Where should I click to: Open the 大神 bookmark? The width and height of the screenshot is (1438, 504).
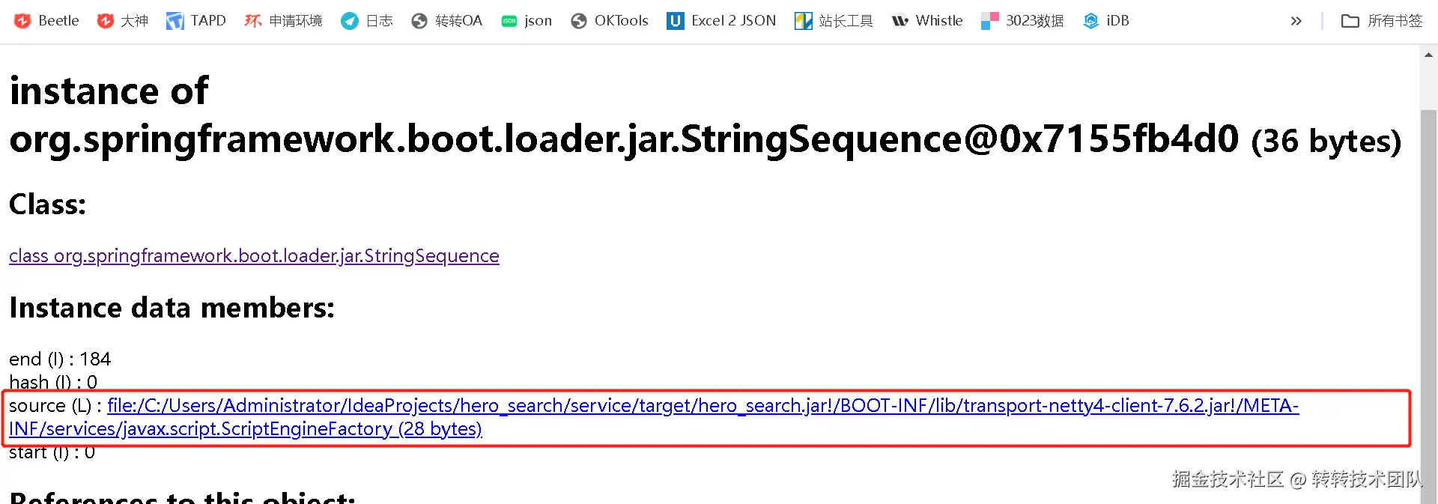click(123, 21)
